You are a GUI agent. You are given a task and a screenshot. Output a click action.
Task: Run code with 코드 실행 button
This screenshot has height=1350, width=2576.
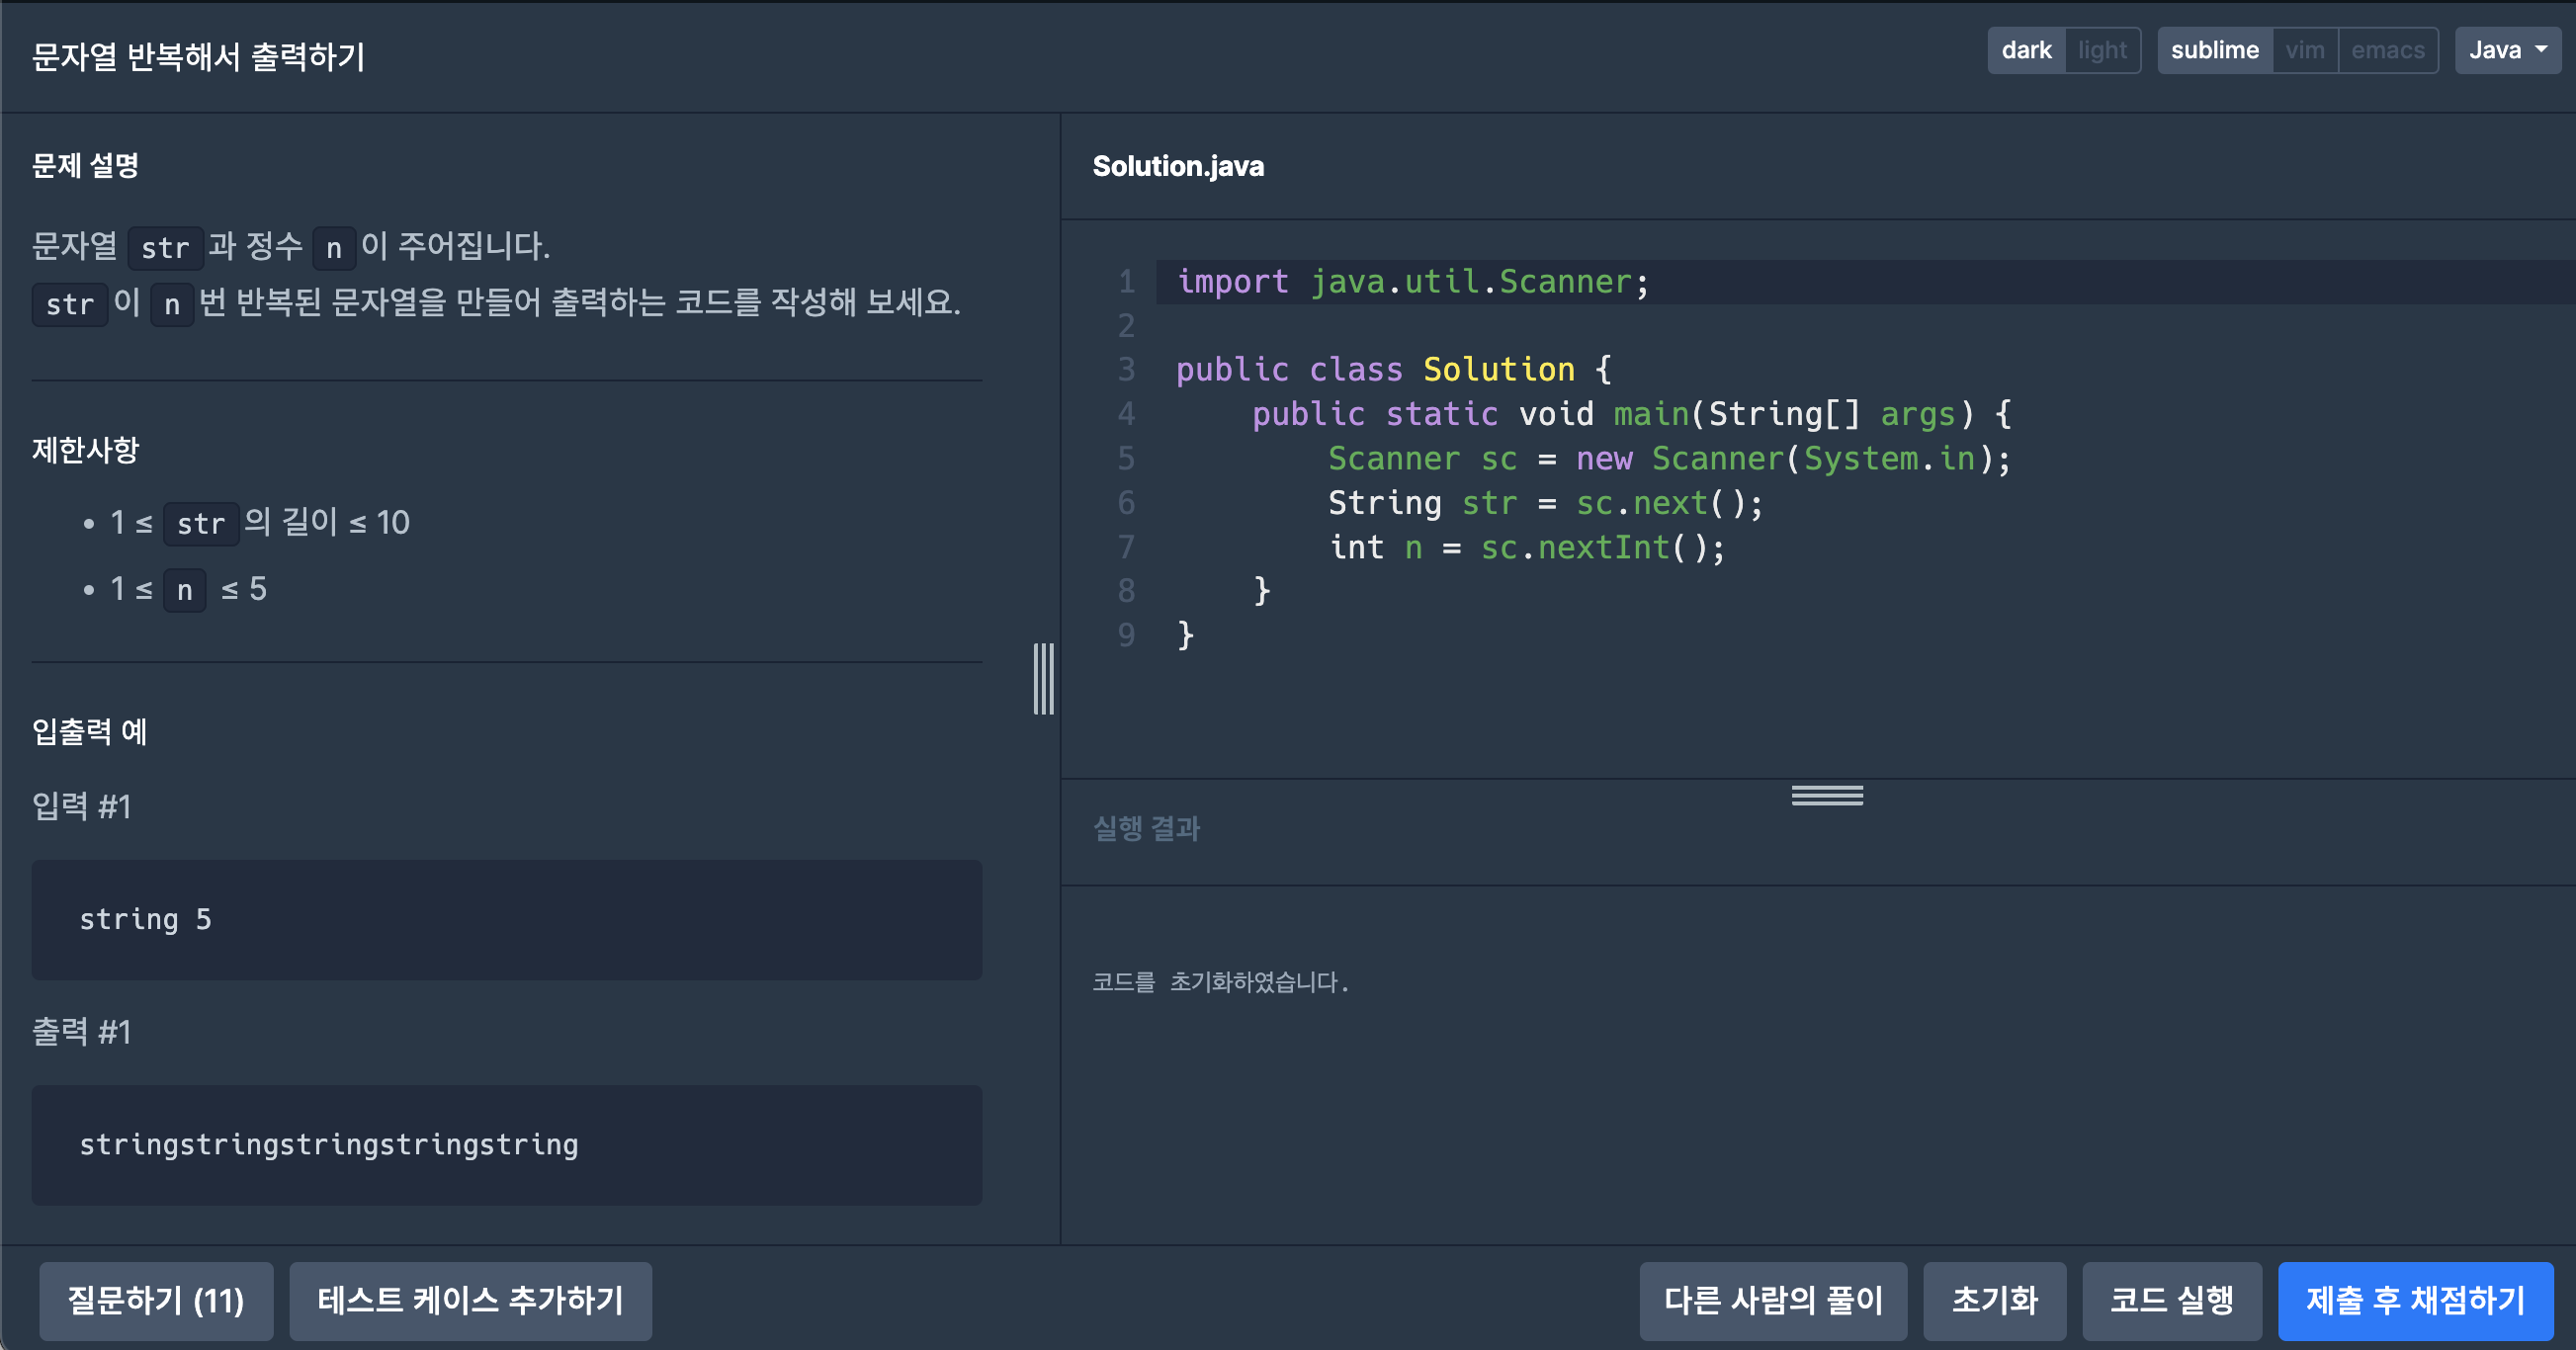click(2171, 1300)
